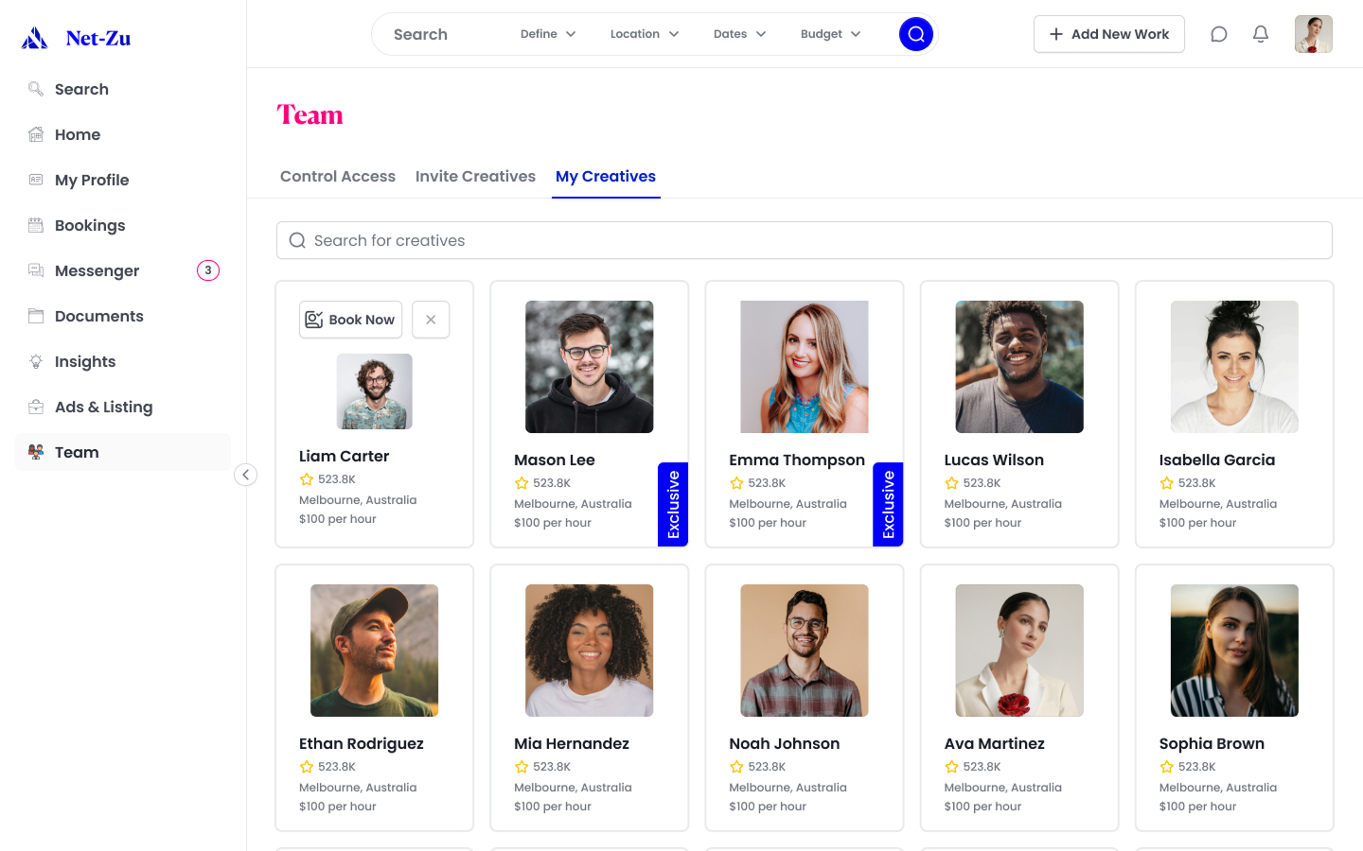
Task: Click the Add New Work button
Action: pos(1108,34)
